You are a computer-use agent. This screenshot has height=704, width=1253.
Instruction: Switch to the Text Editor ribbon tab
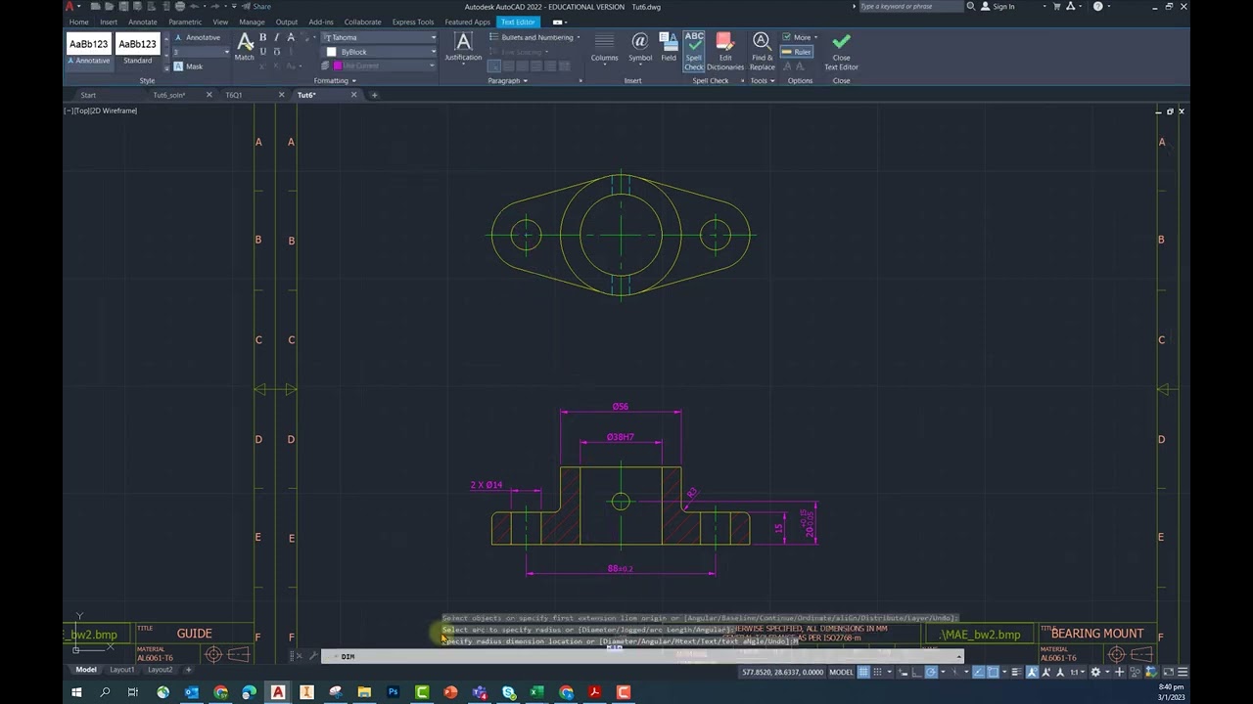coord(517,22)
